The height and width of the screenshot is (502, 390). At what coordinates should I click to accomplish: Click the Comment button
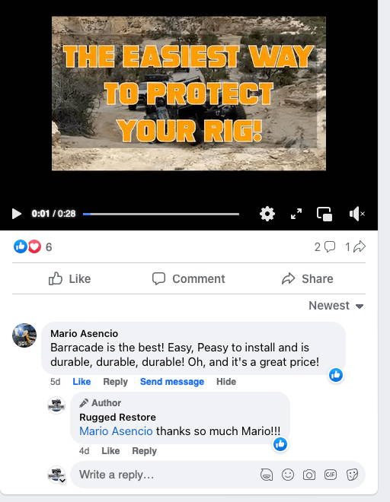(189, 278)
